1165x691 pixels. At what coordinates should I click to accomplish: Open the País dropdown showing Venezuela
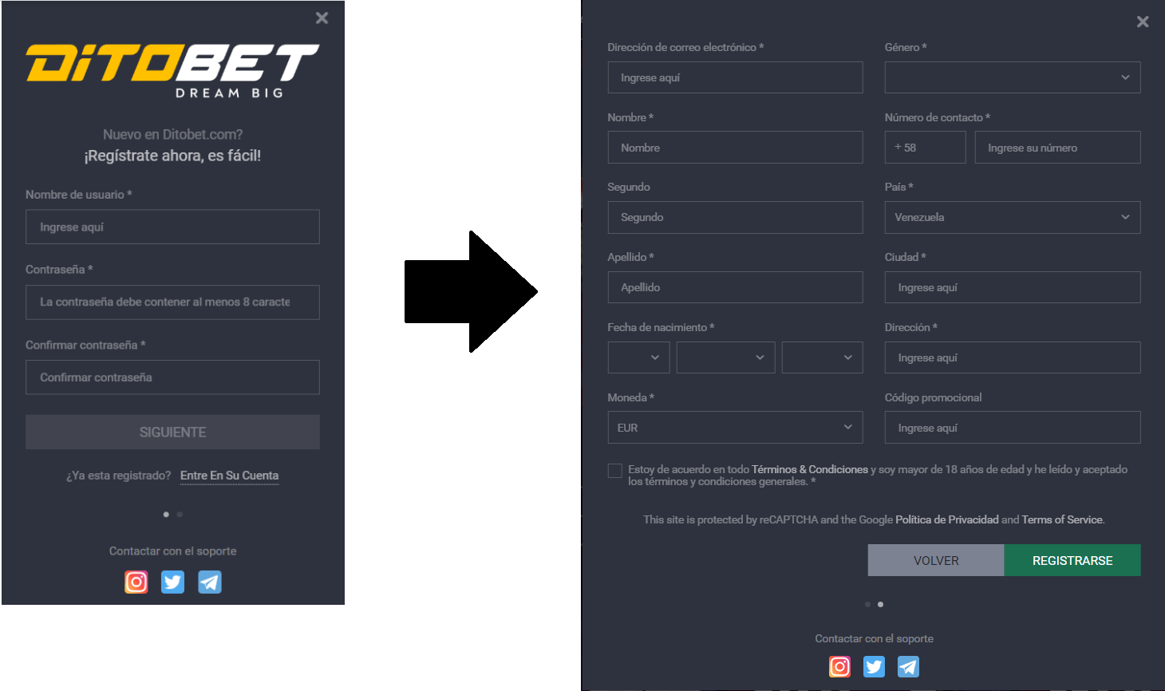click(x=1013, y=217)
